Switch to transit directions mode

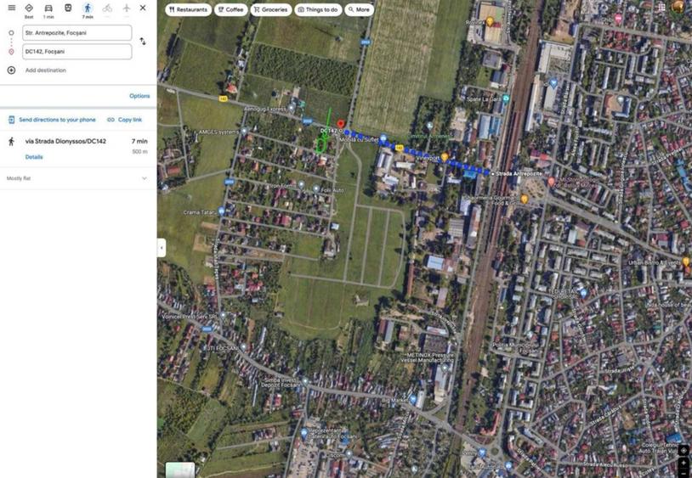tap(68, 8)
